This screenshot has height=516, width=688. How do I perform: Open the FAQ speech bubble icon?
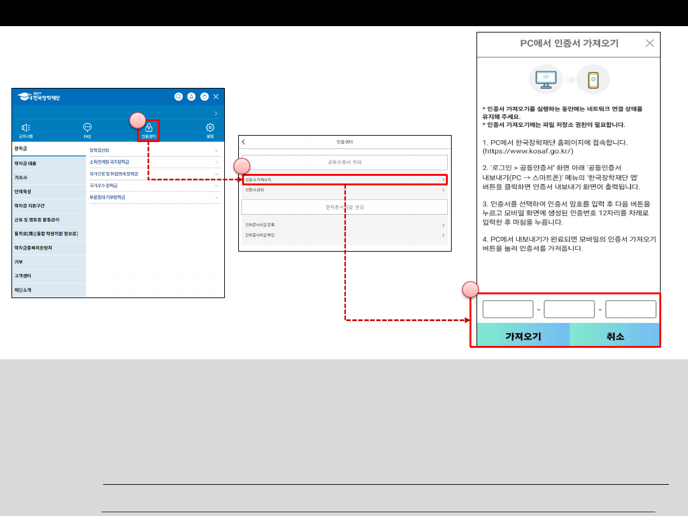tap(87, 129)
